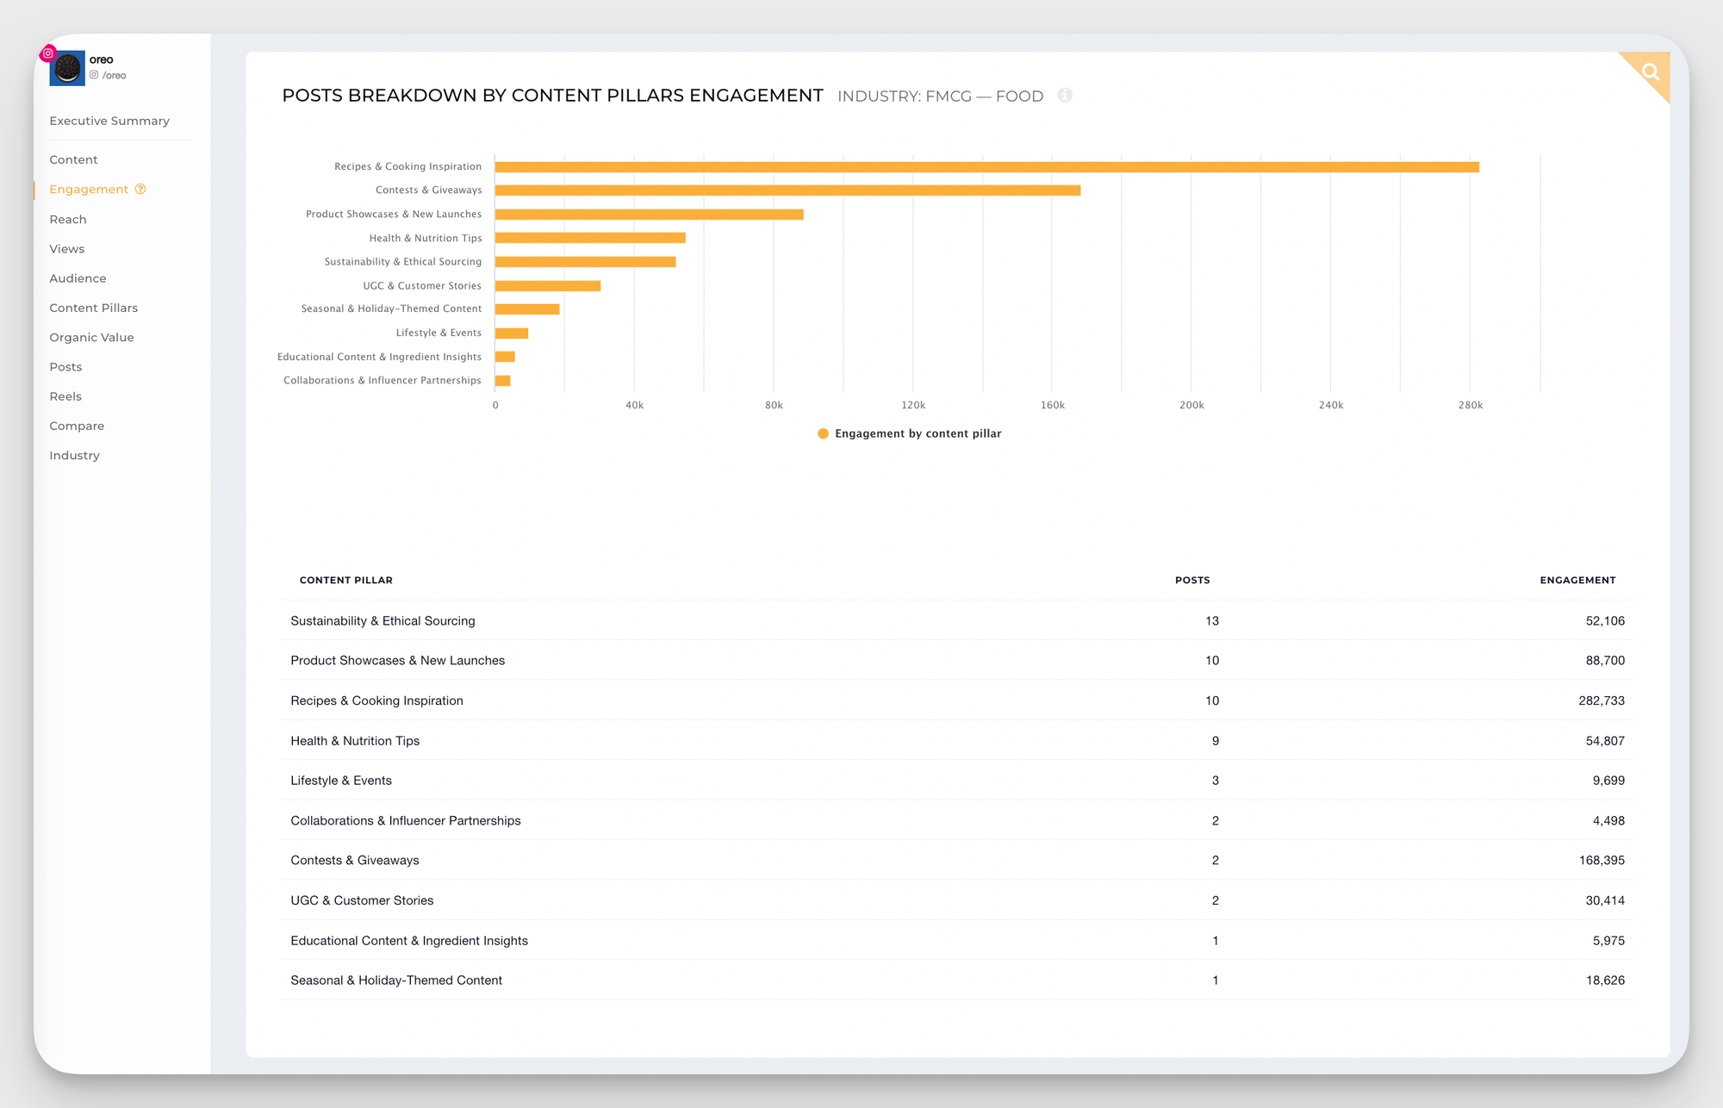Sort table by Posts column header

tap(1191, 580)
